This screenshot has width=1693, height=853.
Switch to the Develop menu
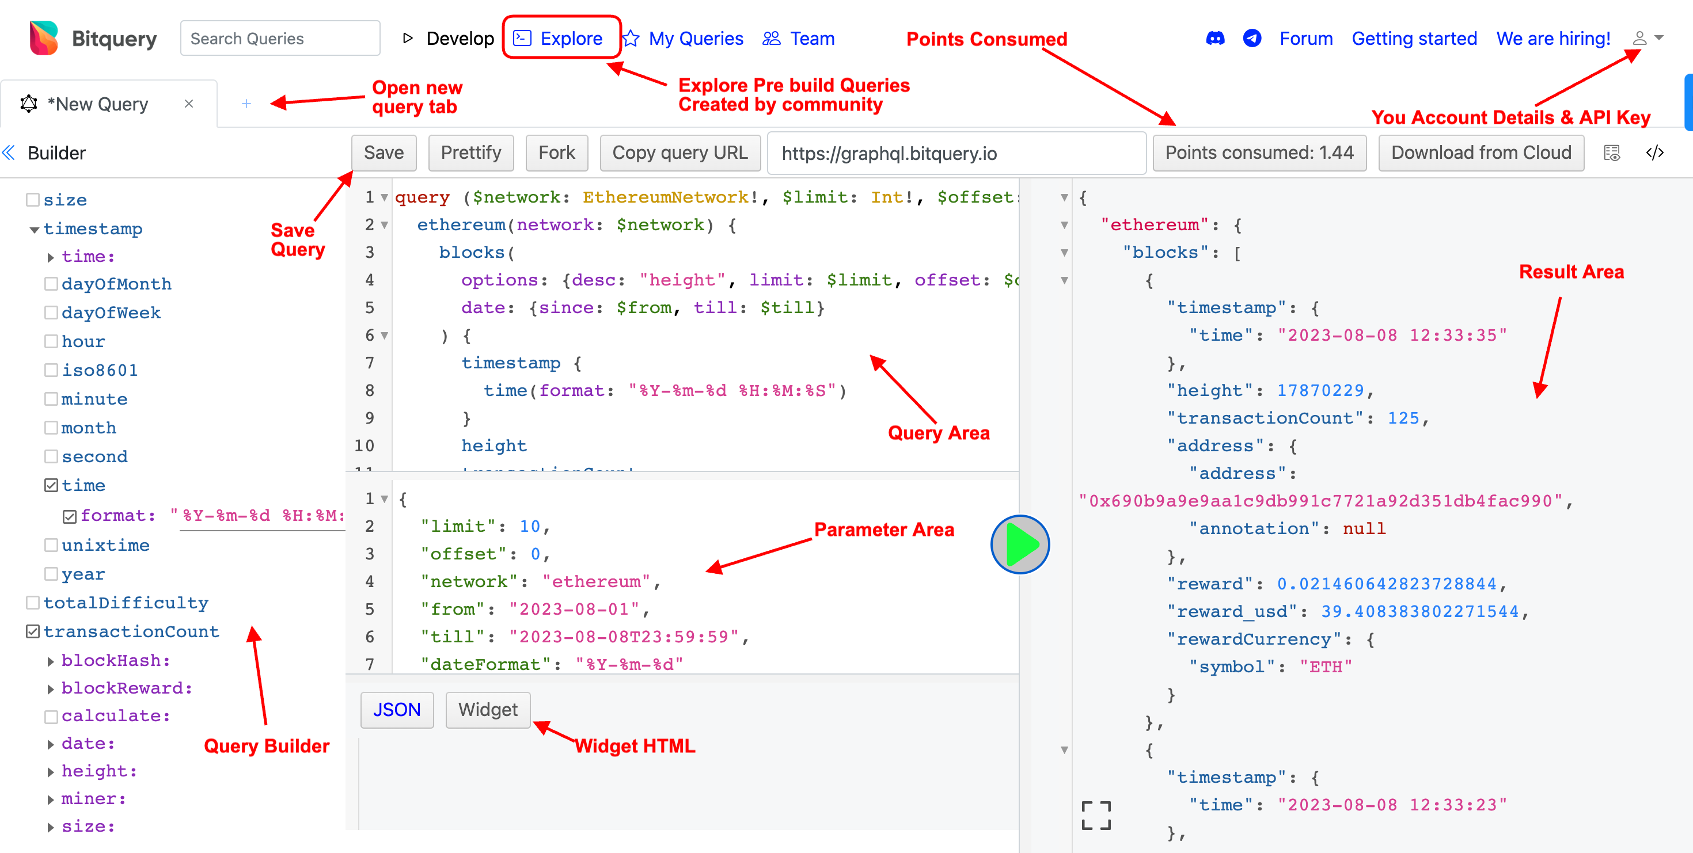[460, 39]
